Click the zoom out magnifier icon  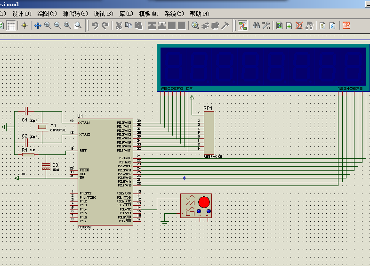[x=57, y=25]
